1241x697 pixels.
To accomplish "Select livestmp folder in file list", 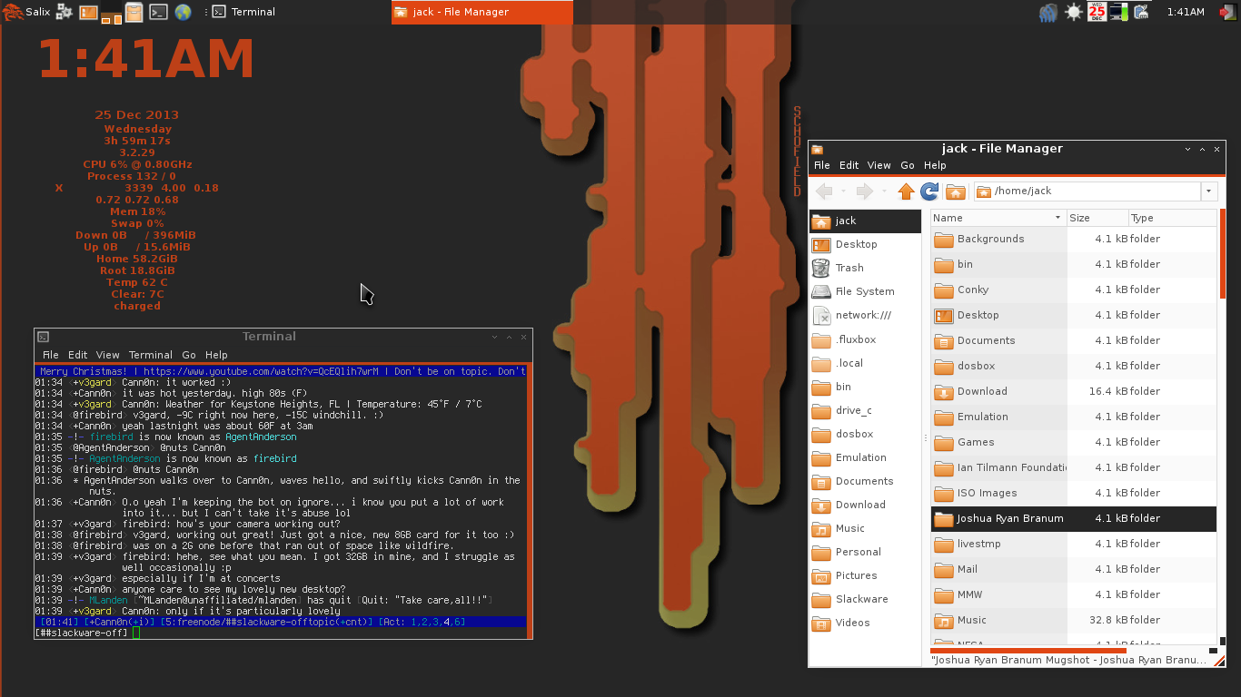I will point(1073,544).
